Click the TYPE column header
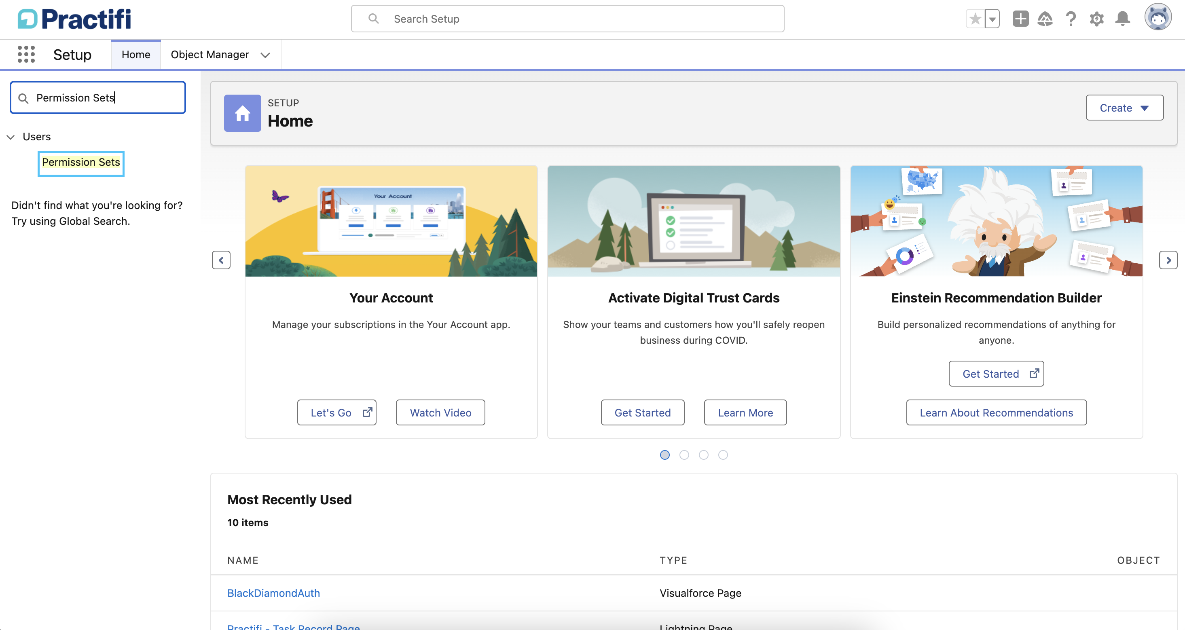This screenshot has width=1185, height=630. 673,560
